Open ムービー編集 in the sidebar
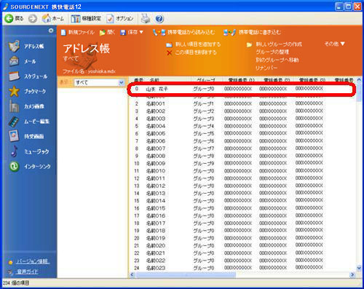 [x=29, y=122]
